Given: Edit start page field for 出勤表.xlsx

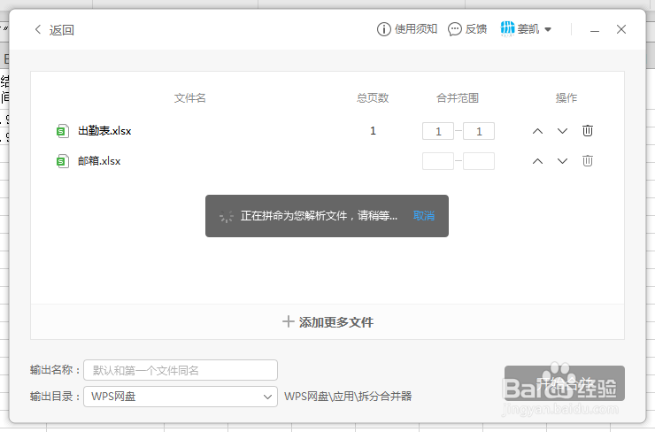Looking at the screenshot, I should point(438,131).
